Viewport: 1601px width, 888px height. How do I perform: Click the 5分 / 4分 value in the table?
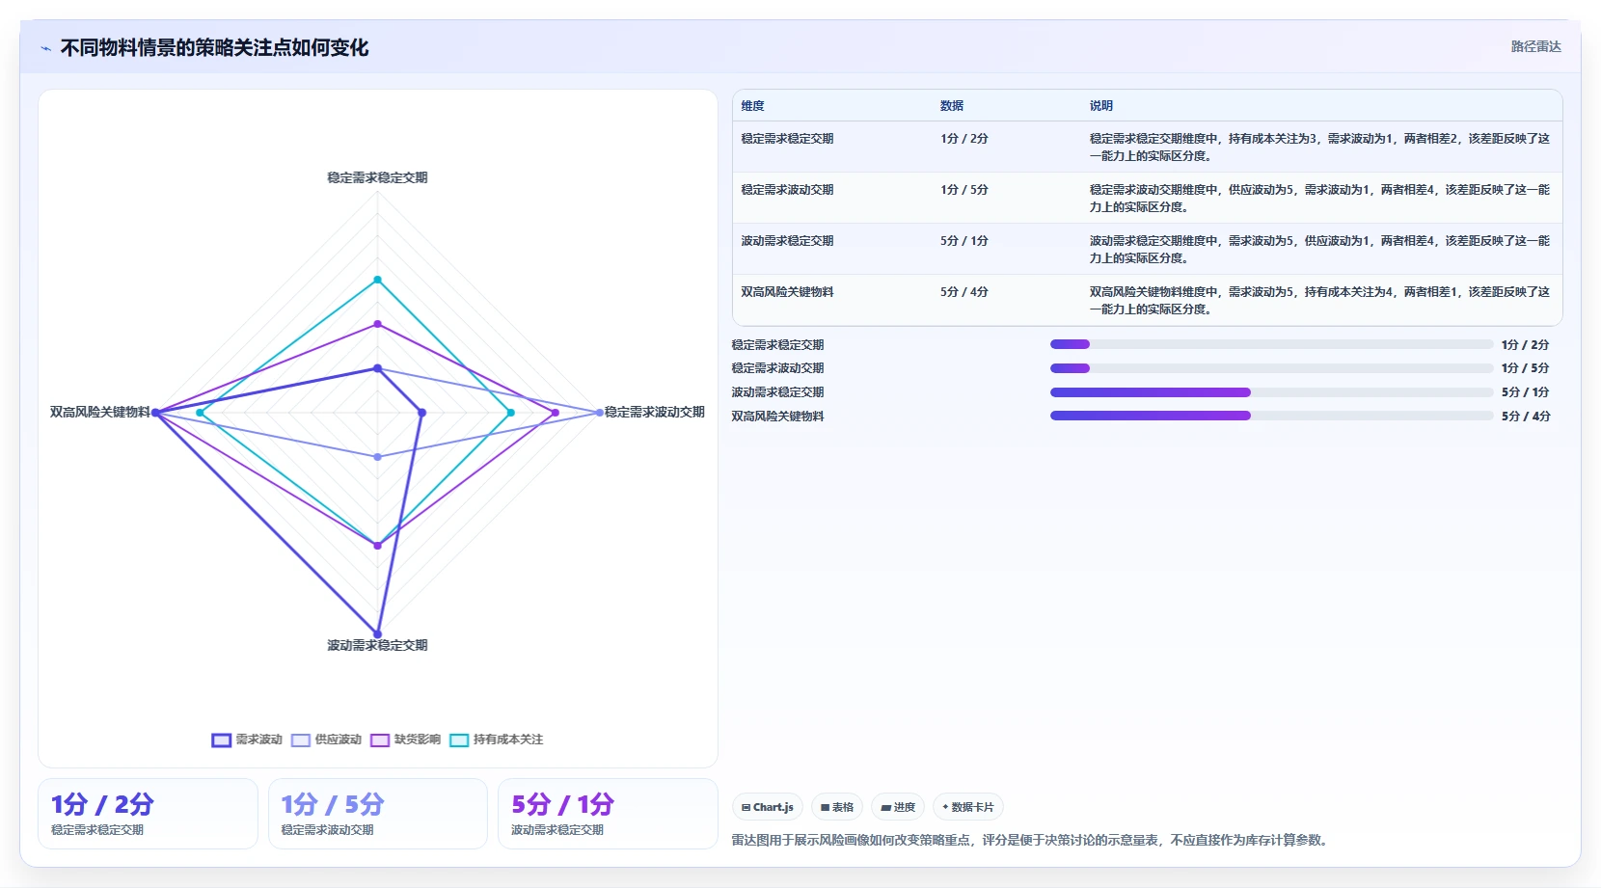click(x=964, y=292)
